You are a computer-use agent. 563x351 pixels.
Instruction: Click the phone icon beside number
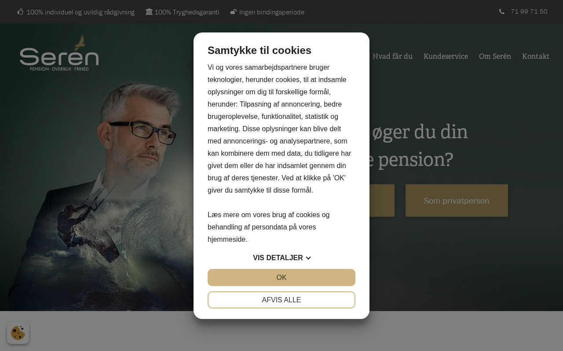[x=502, y=12]
